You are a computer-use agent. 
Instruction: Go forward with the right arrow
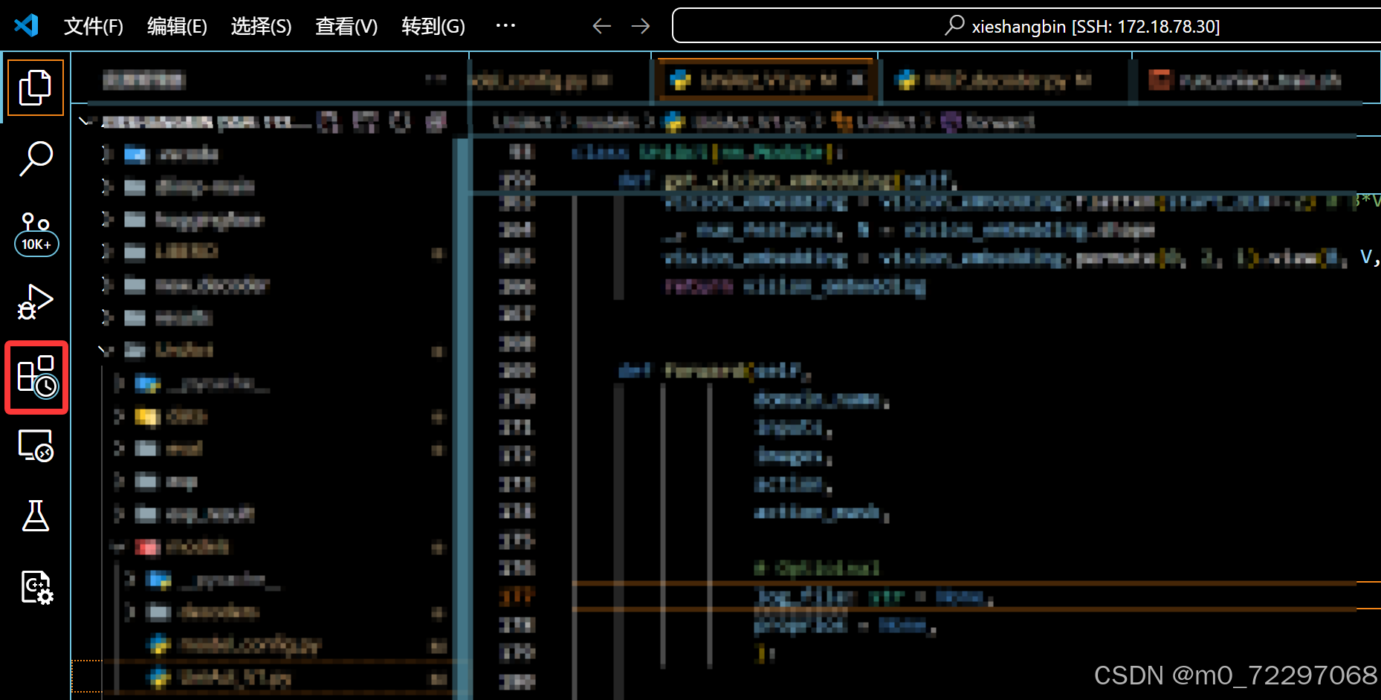pyautogui.click(x=640, y=26)
